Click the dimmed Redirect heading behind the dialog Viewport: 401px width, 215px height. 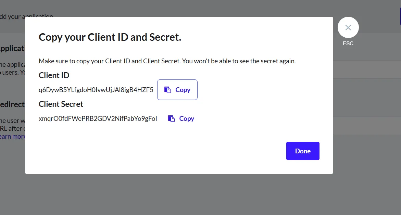pyautogui.click(x=13, y=104)
